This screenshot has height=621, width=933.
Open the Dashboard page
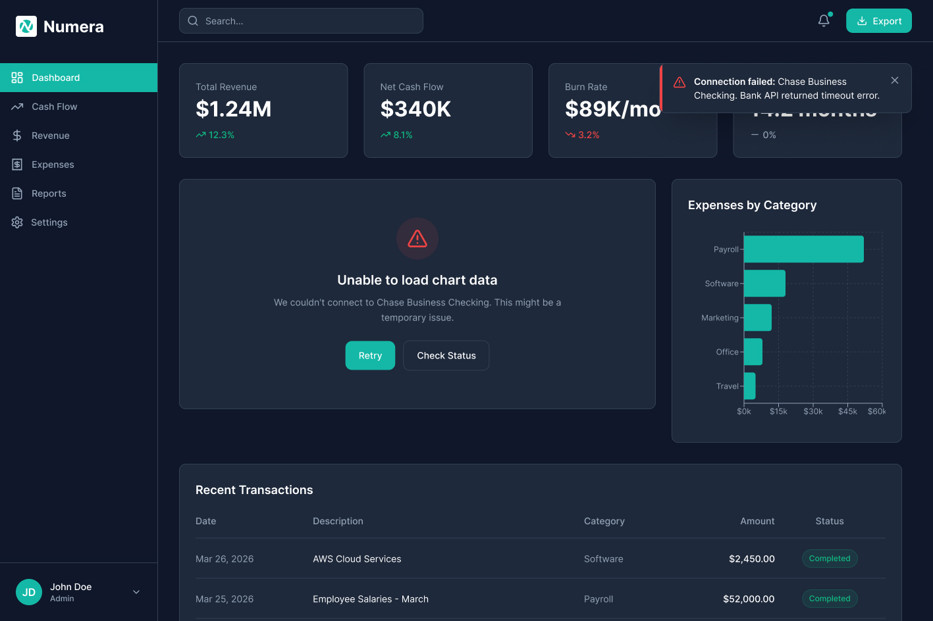79,78
